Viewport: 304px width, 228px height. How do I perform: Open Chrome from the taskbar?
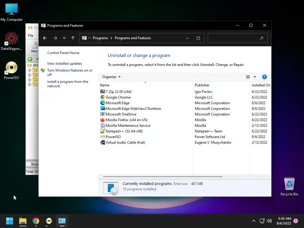pos(36,221)
